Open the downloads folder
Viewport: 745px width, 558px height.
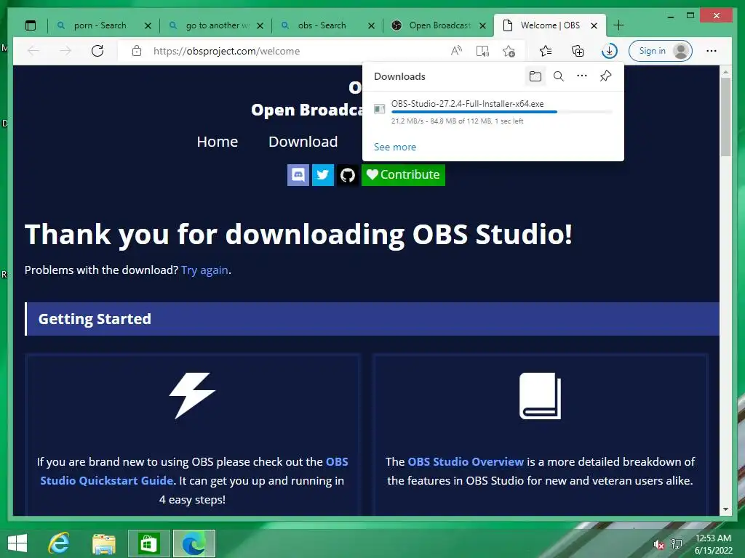click(x=535, y=76)
